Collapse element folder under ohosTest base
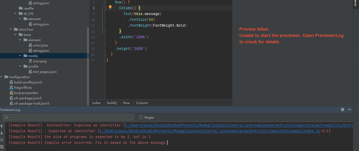359x151 pixels. pos(20,40)
